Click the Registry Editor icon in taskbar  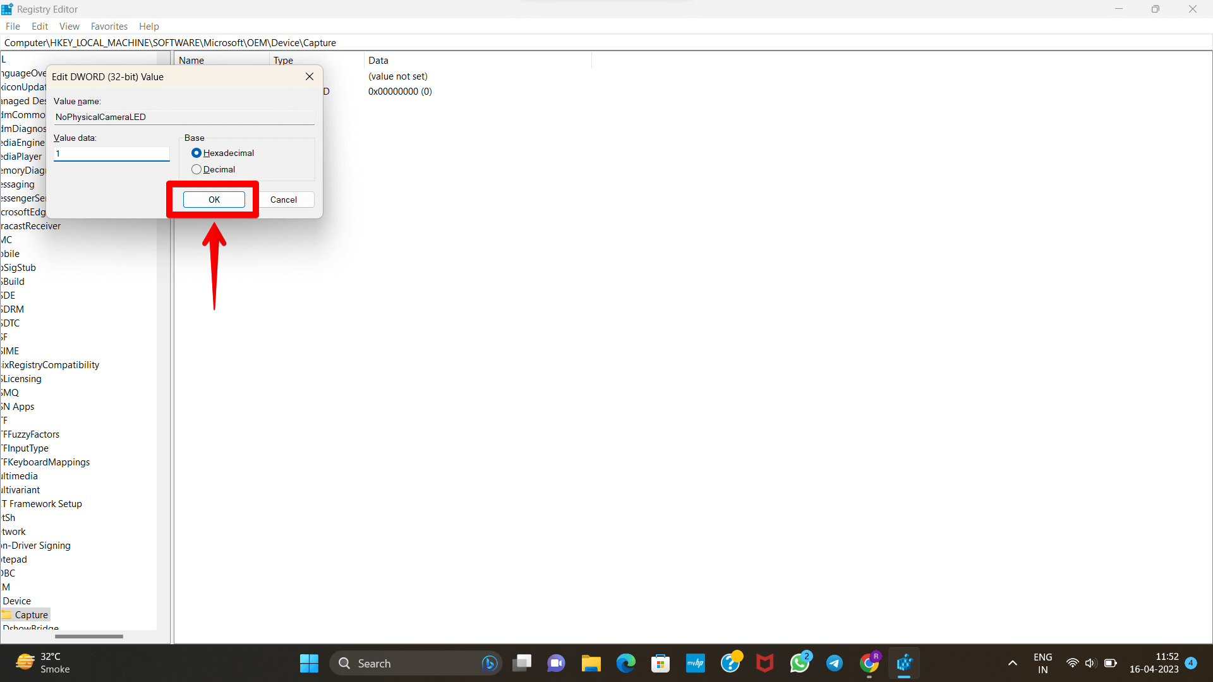[904, 663]
